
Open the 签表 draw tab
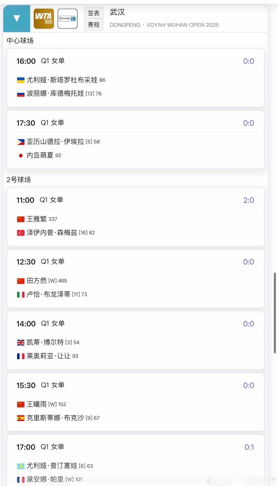pyautogui.click(x=94, y=13)
